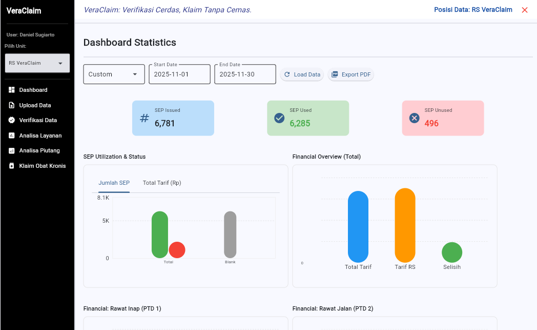The height and width of the screenshot is (330, 537).
Task: Click the PDF icon on Export PDF
Action: pos(336,74)
